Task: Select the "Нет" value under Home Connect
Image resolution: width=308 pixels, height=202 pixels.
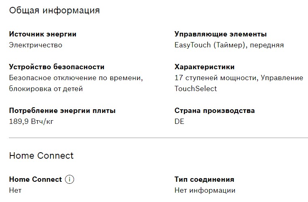Action: [x=15, y=190]
